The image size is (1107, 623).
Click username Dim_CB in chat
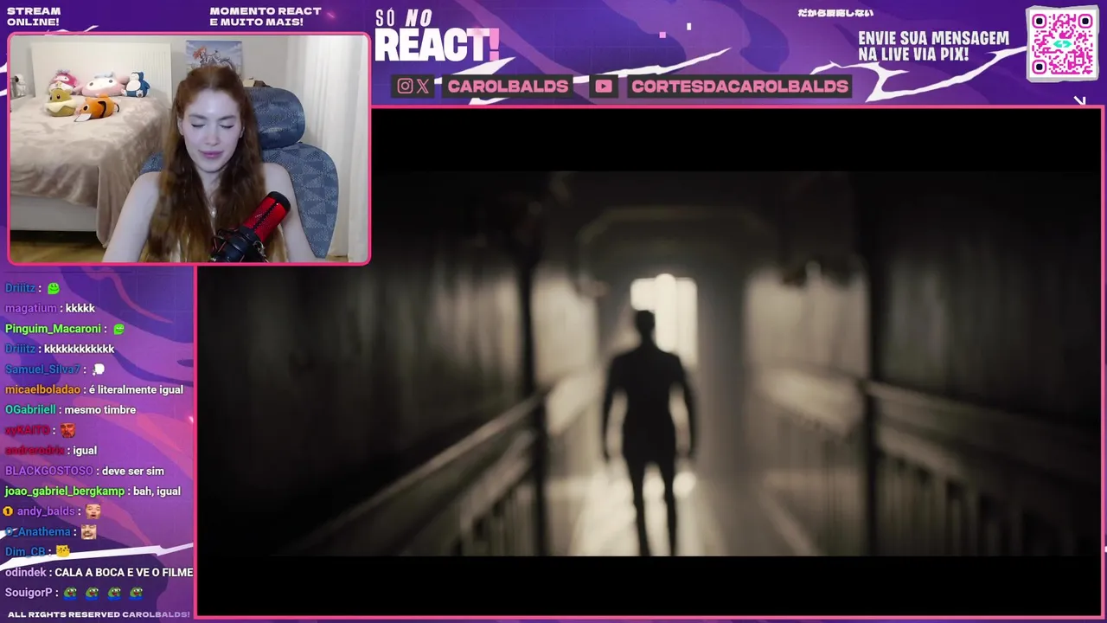point(25,551)
